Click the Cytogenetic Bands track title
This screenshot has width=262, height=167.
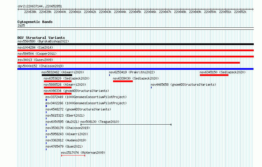click(x=35, y=22)
